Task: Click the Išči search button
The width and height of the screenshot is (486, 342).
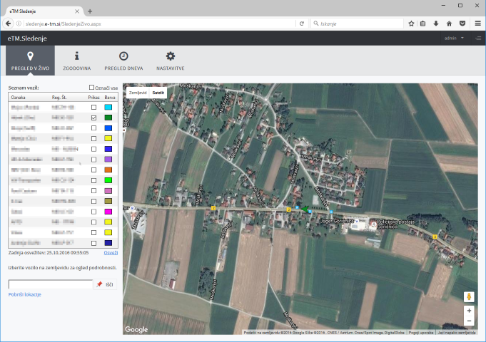Action: click(x=106, y=284)
